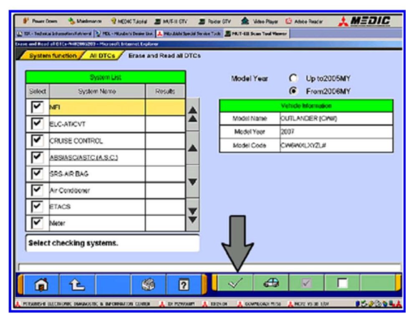Open the All DTCs tab
406x318 pixels.
pyautogui.click(x=102, y=55)
